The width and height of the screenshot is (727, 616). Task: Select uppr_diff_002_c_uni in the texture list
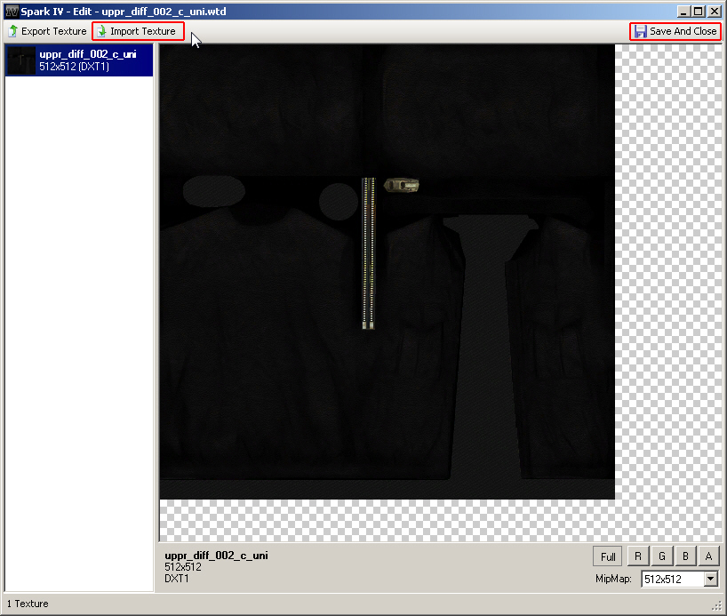(x=79, y=60)
